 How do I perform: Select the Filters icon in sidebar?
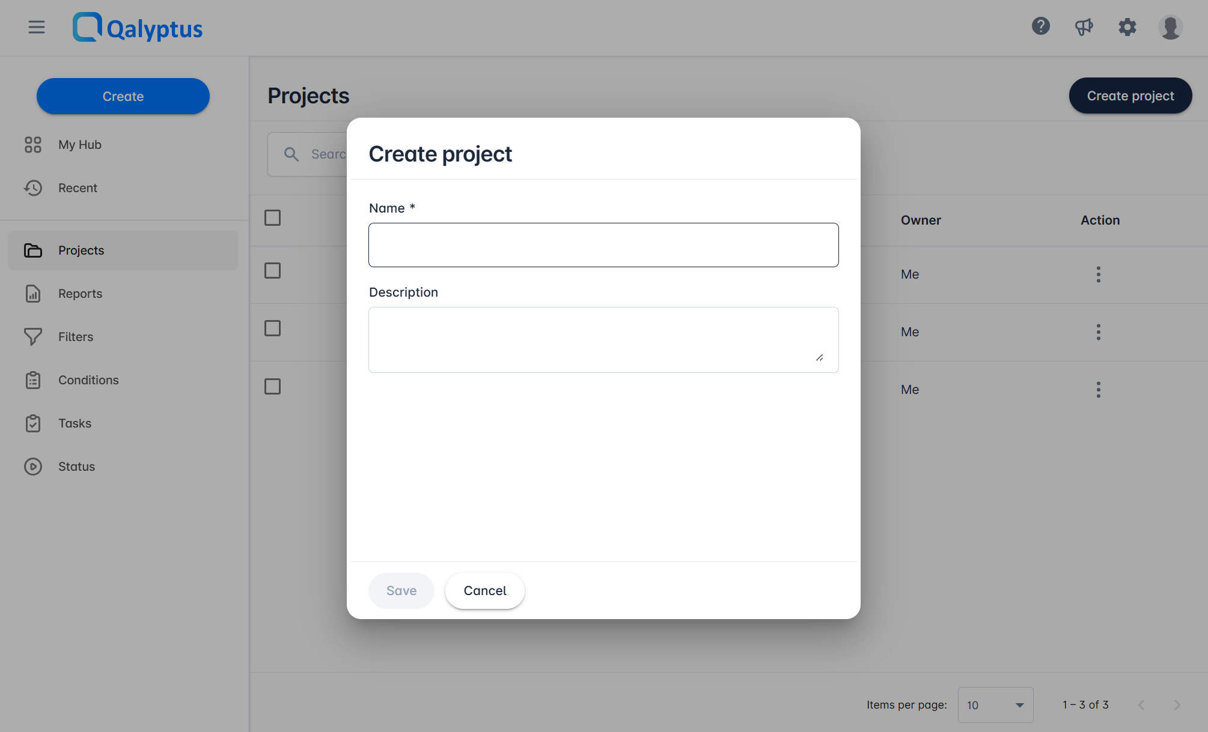(x=33, y=337)
